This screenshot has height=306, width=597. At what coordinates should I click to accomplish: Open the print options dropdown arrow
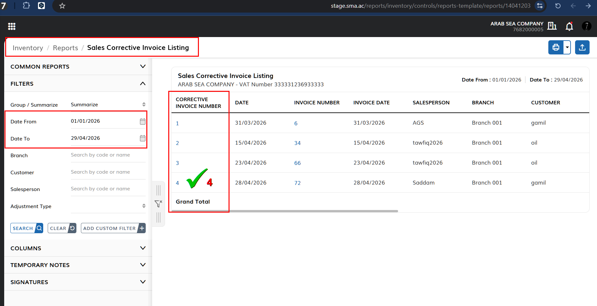567,47
